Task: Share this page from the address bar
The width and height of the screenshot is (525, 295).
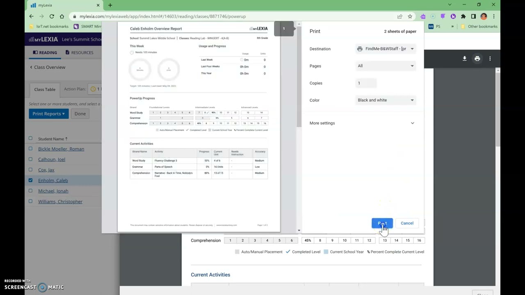Action: tap(399, 16)
